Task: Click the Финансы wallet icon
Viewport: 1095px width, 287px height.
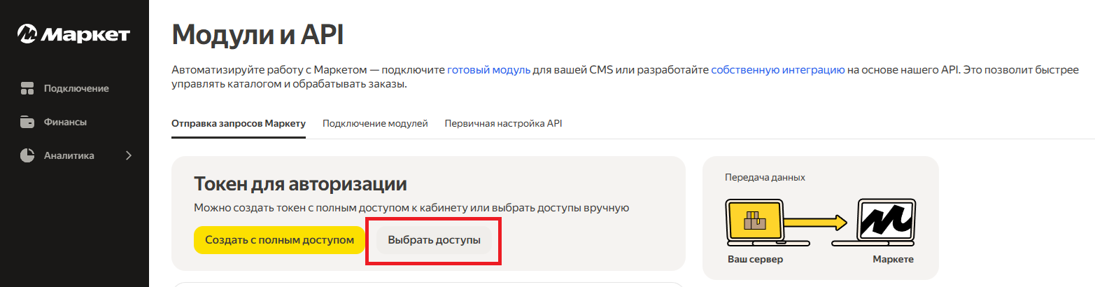Action: click(27, 122)
